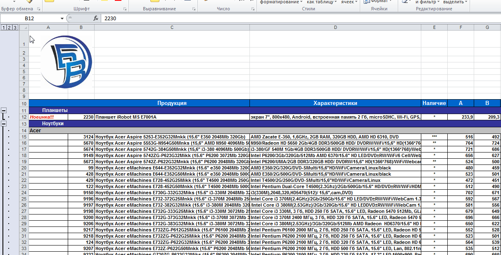
Task: Select row 10 header
Action: click(24, 103)
